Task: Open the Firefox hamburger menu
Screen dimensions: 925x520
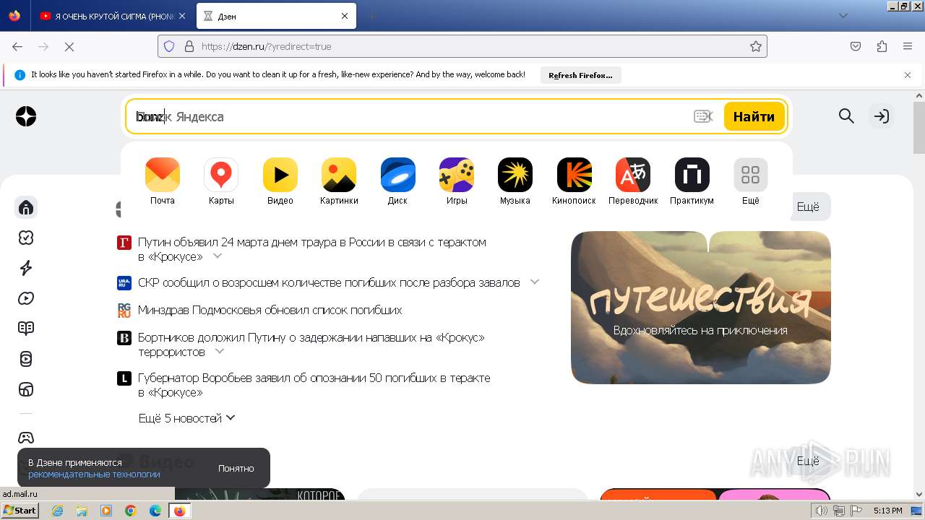Action: click(908, 46)
